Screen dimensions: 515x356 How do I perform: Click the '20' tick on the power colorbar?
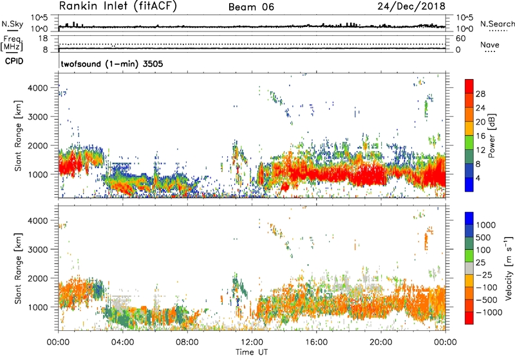click(x=480, y=122)
